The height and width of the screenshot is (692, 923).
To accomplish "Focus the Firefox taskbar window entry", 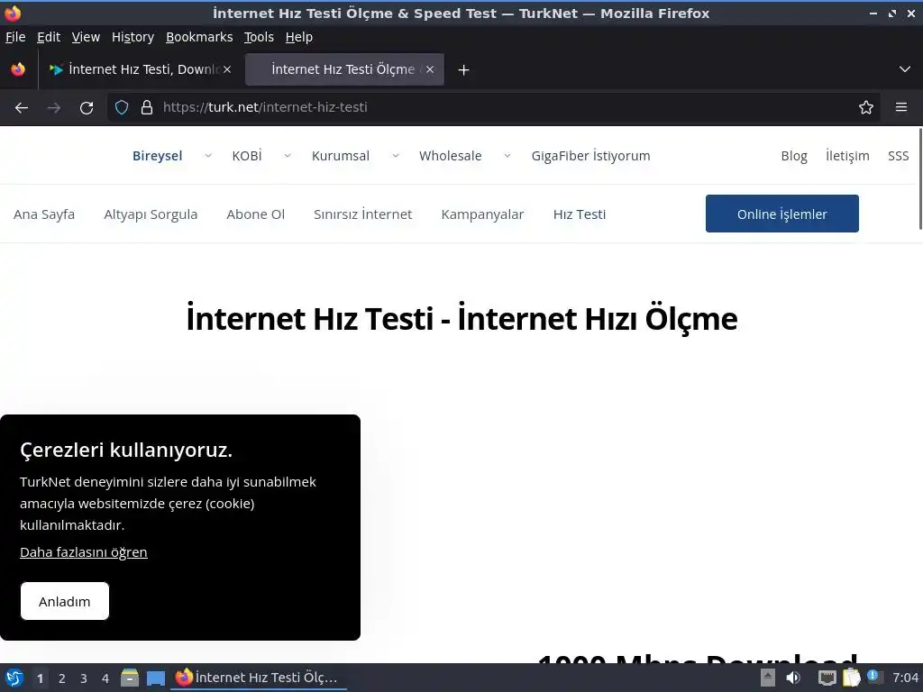I will [258, 678].
